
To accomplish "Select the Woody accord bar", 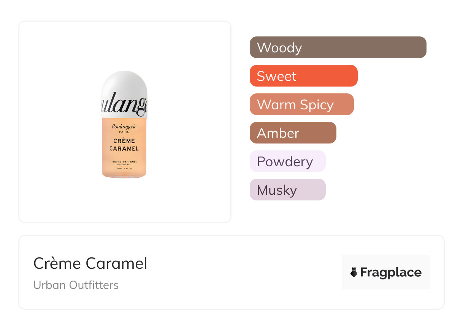I will [338, 47].
